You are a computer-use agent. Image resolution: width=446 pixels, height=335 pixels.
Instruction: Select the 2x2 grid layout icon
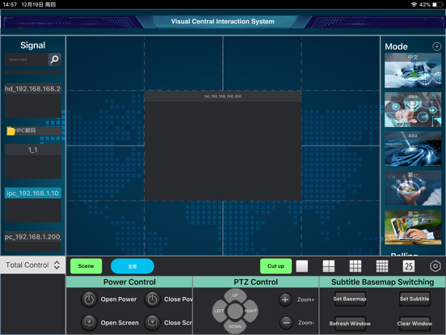click(329, 266)
